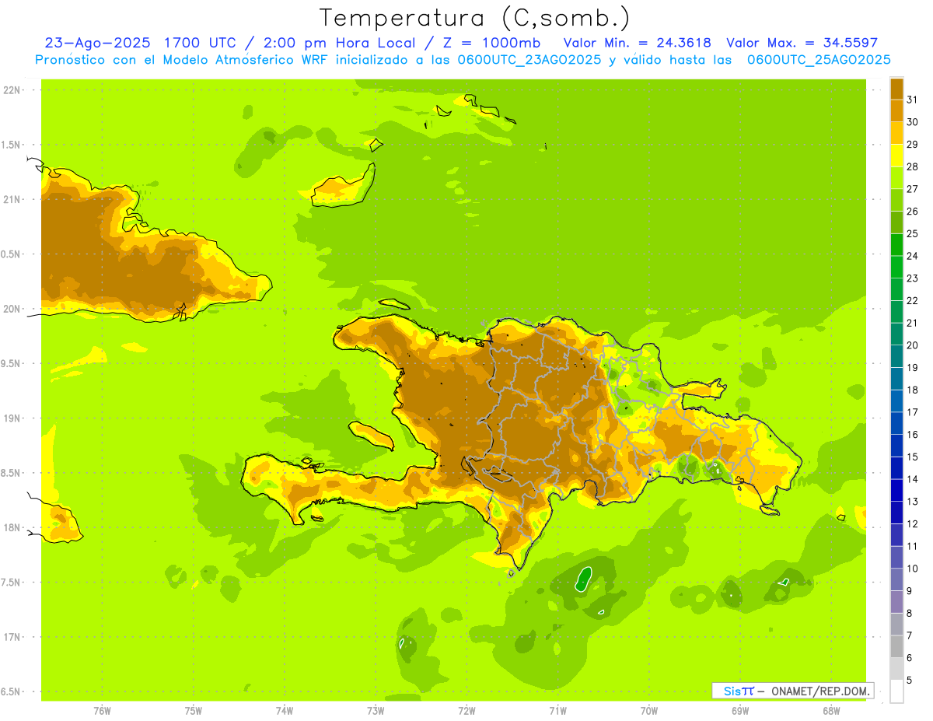Click the 21N latitude axis label
Viewport: 933px width, 721px height.
(x=12, y=200)
